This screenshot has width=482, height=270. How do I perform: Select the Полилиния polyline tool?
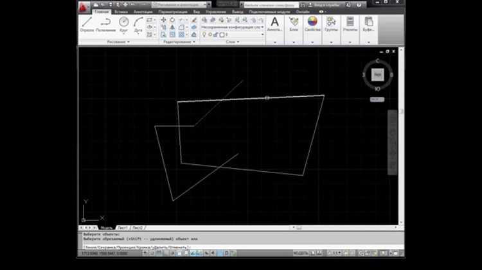point(106,24)
